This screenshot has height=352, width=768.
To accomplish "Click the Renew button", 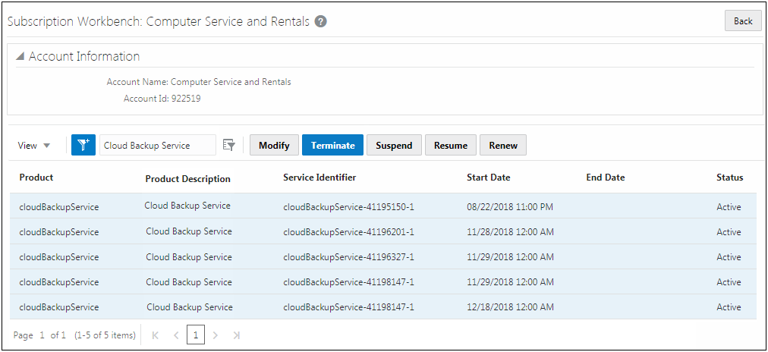I will pyautogui.click(x=503, y=145).
